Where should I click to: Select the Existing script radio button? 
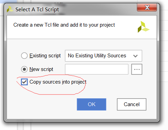tap(24, 56)
